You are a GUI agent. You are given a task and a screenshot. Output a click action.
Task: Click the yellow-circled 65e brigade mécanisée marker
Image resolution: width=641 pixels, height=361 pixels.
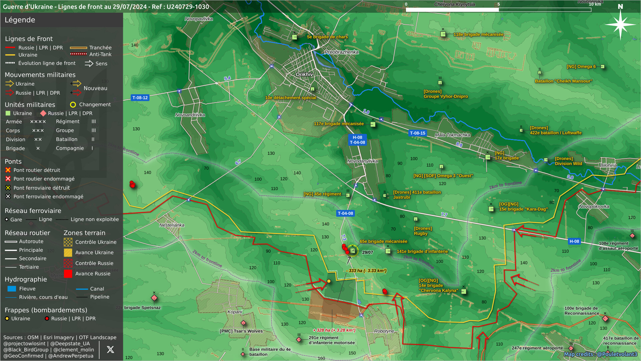[353, 250]
